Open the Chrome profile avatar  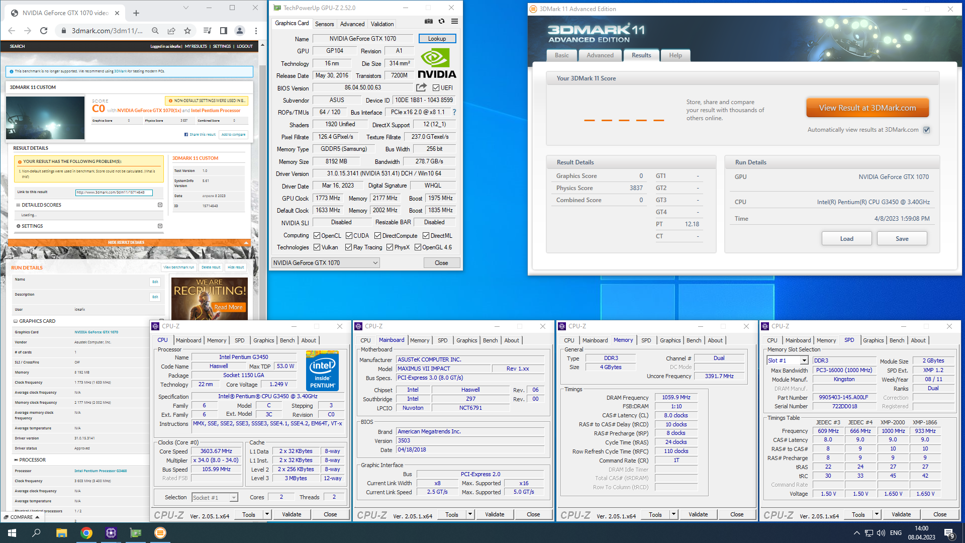coord(240,31)
